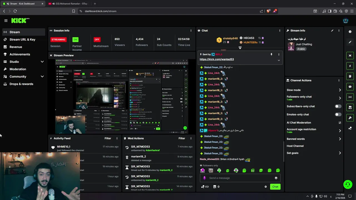This screenshot has width=356, height=200.
Task: Open the shop icon below the message box
Action: point(215,187)
